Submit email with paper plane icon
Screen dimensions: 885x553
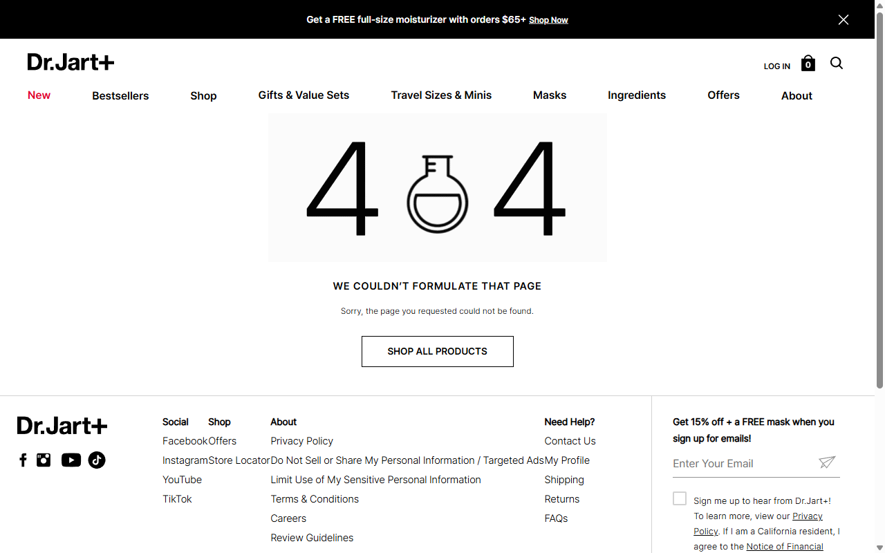pyautogui.click(x=827, y=462)
